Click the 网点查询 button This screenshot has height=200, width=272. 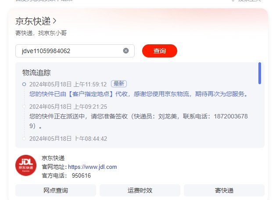tap(56, 190)
